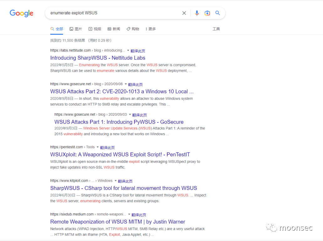Image resolution: width=323 pixels, height=241 pixels.
Task: Switch to the 购物 shopping tab
Action: [133, 29]
